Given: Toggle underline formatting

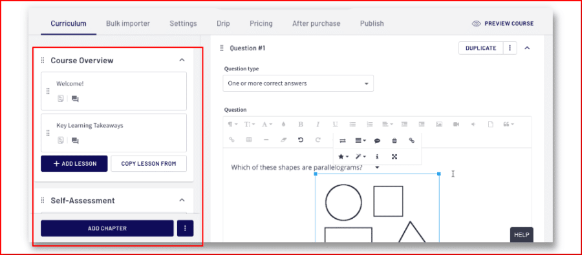Looking at the screenshot, I should point(335,125).
